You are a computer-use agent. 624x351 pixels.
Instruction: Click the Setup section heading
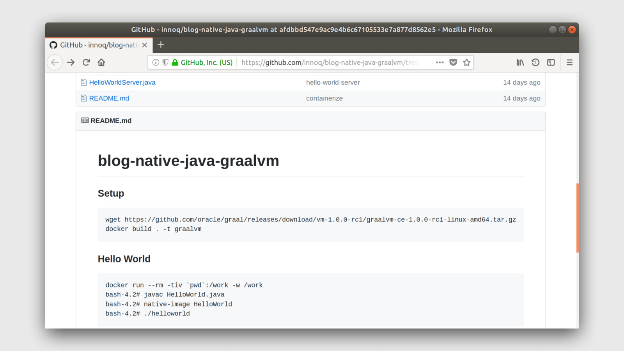(x=111, y=193)
